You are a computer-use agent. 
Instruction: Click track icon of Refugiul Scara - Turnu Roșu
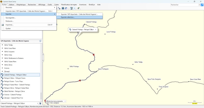pos(2,81)
